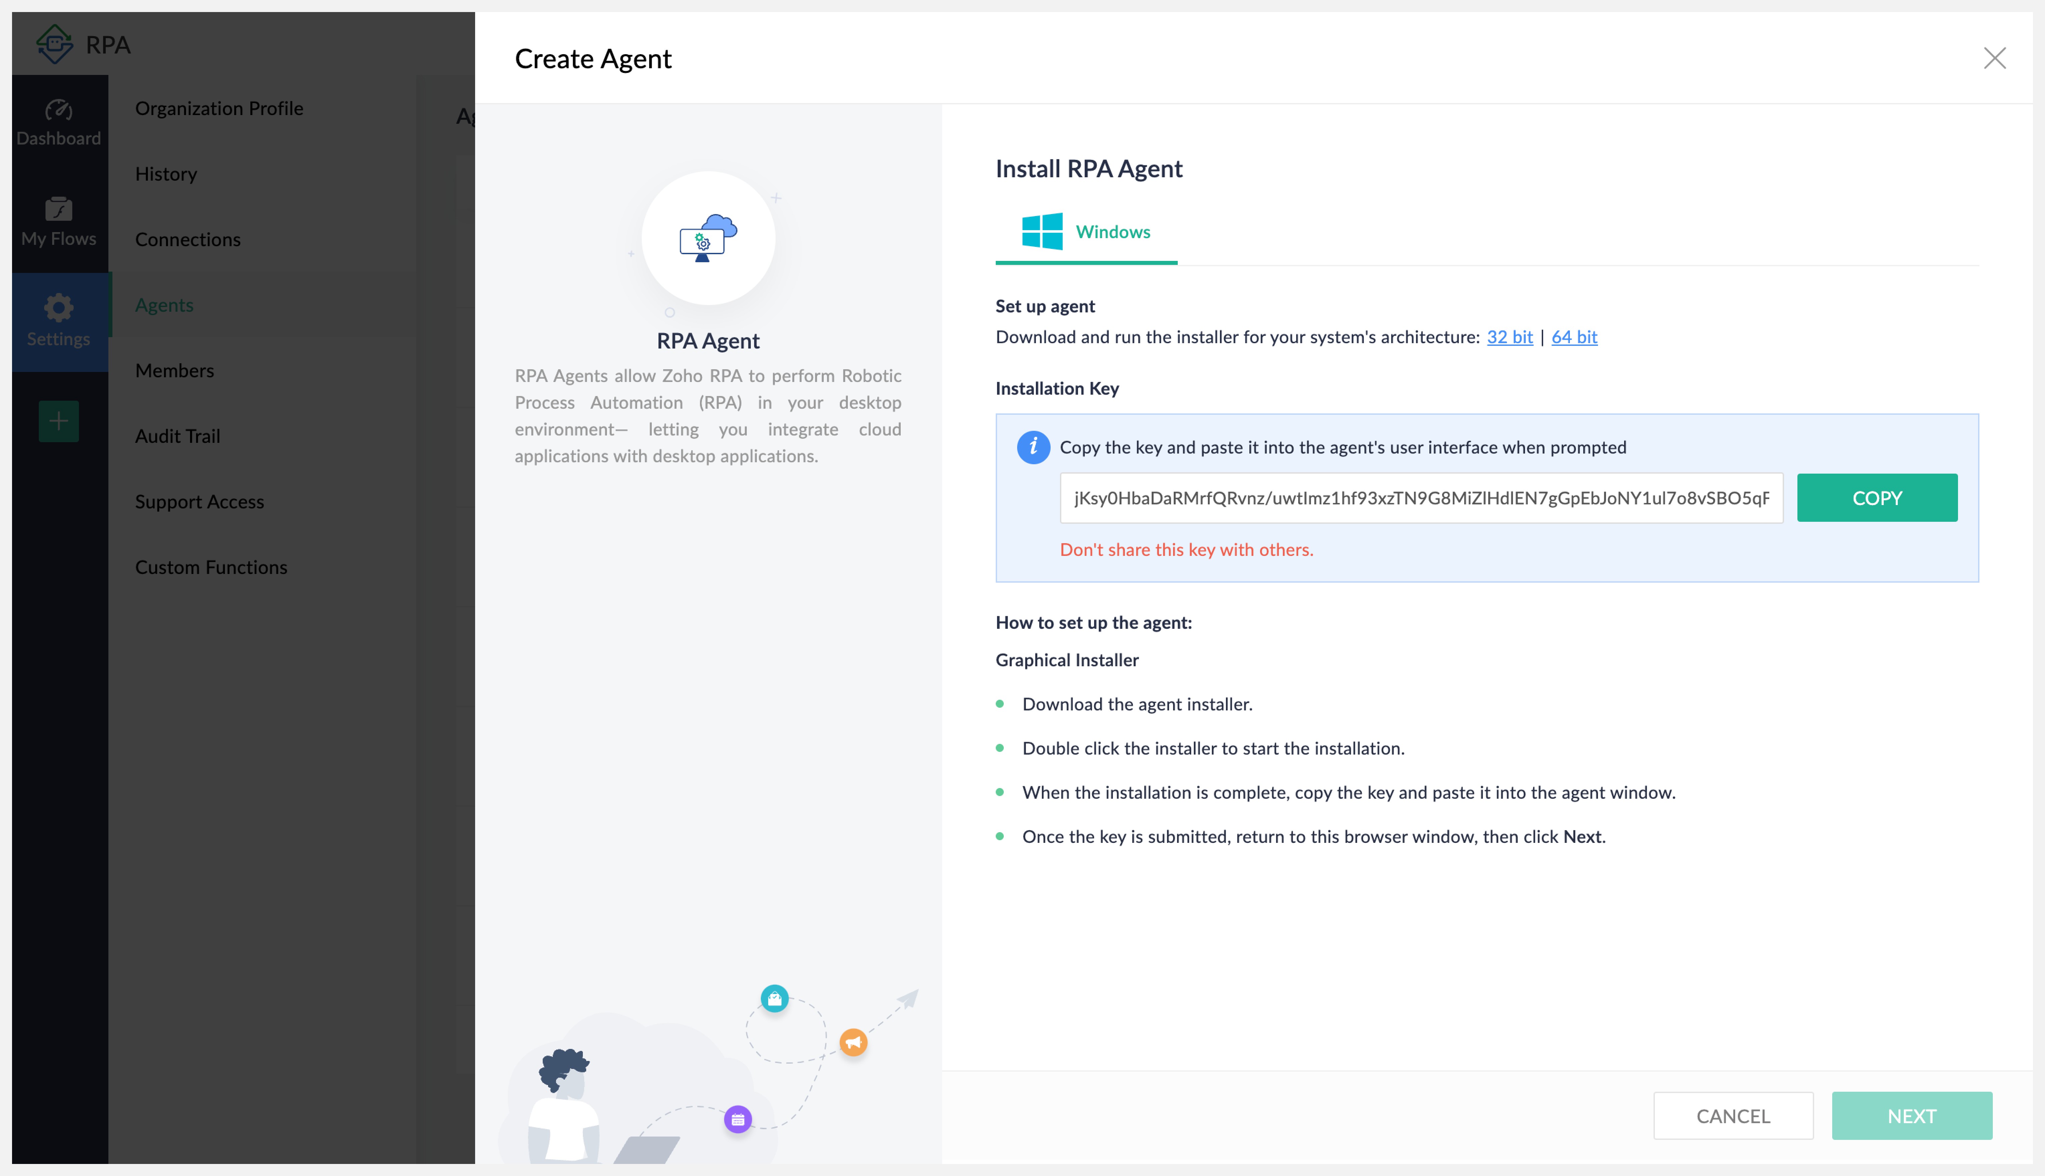Click the Windows logo icon

(x=1042, y=232)
